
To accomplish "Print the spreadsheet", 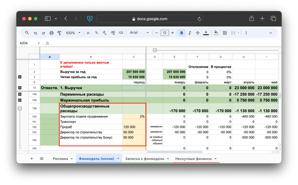I will (x=51, y=33).
